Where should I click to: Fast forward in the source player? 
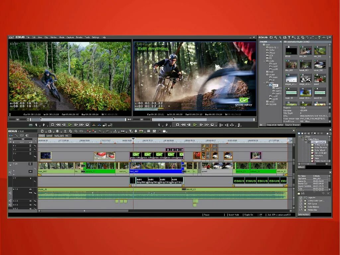[82, 125]
